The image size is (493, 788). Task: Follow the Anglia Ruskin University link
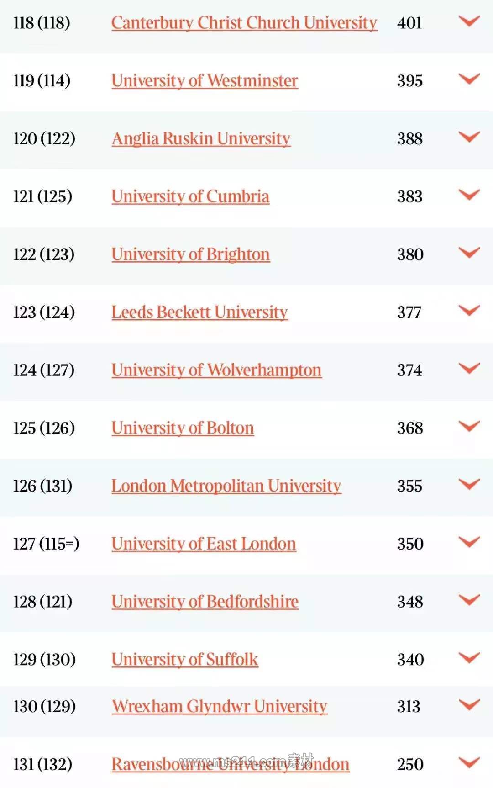pos(201,138)
